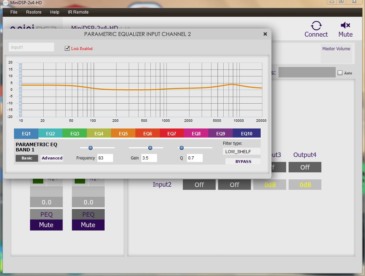Screen dimensions: 365x276
Task: Select the EQ2 band tab
Action: click(51, 134)
